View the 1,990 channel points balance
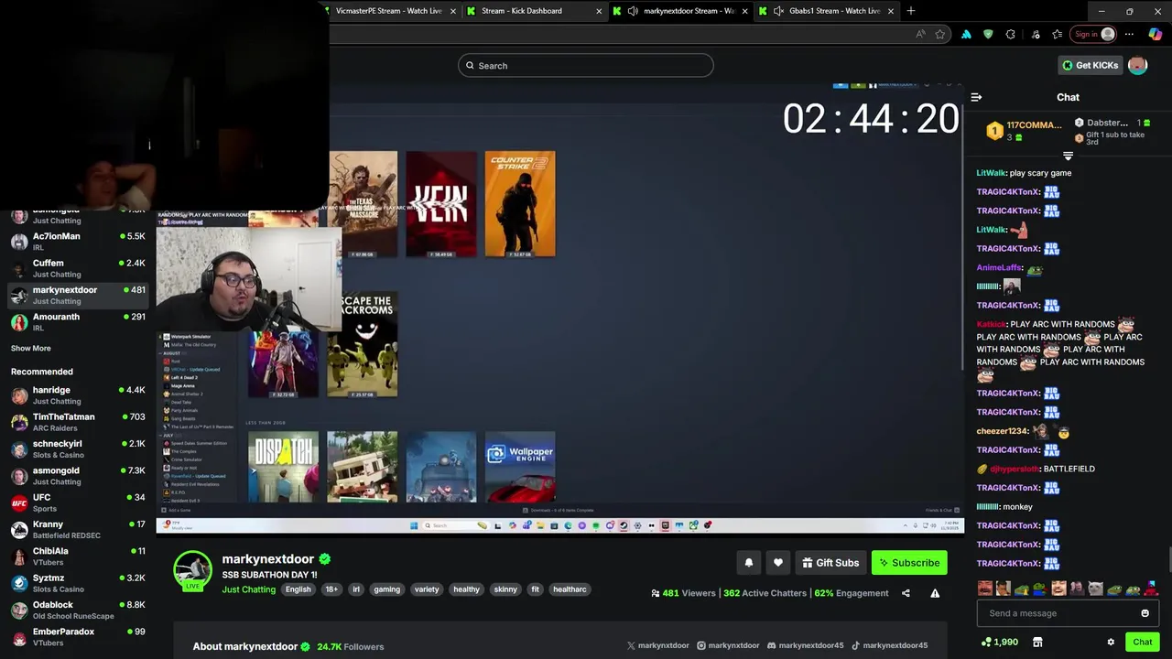The width and height of the screenshot is (1172, 659). pyautogui.click(x=999, y=642)
